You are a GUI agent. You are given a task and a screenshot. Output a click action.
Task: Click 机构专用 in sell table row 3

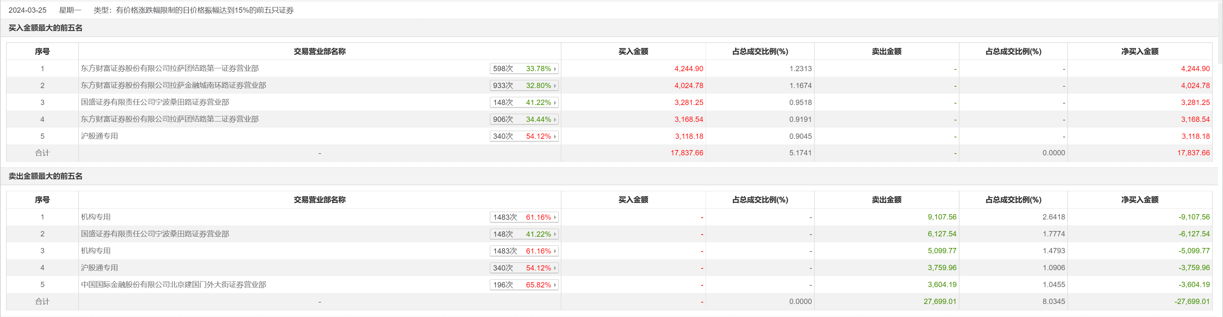coord(95,250)
